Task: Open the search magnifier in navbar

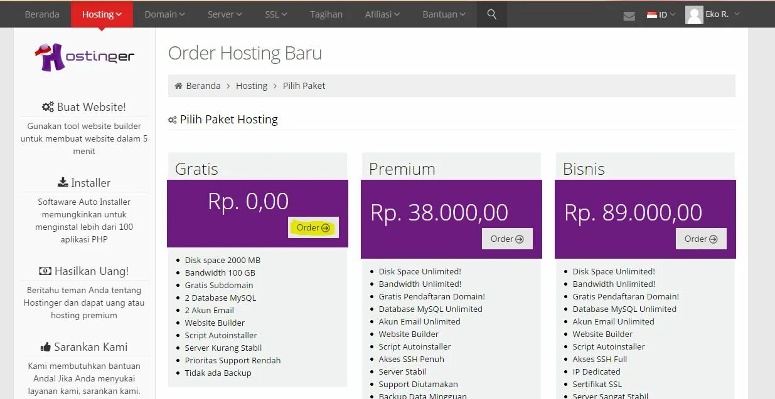Action: (x=492, y=14)
